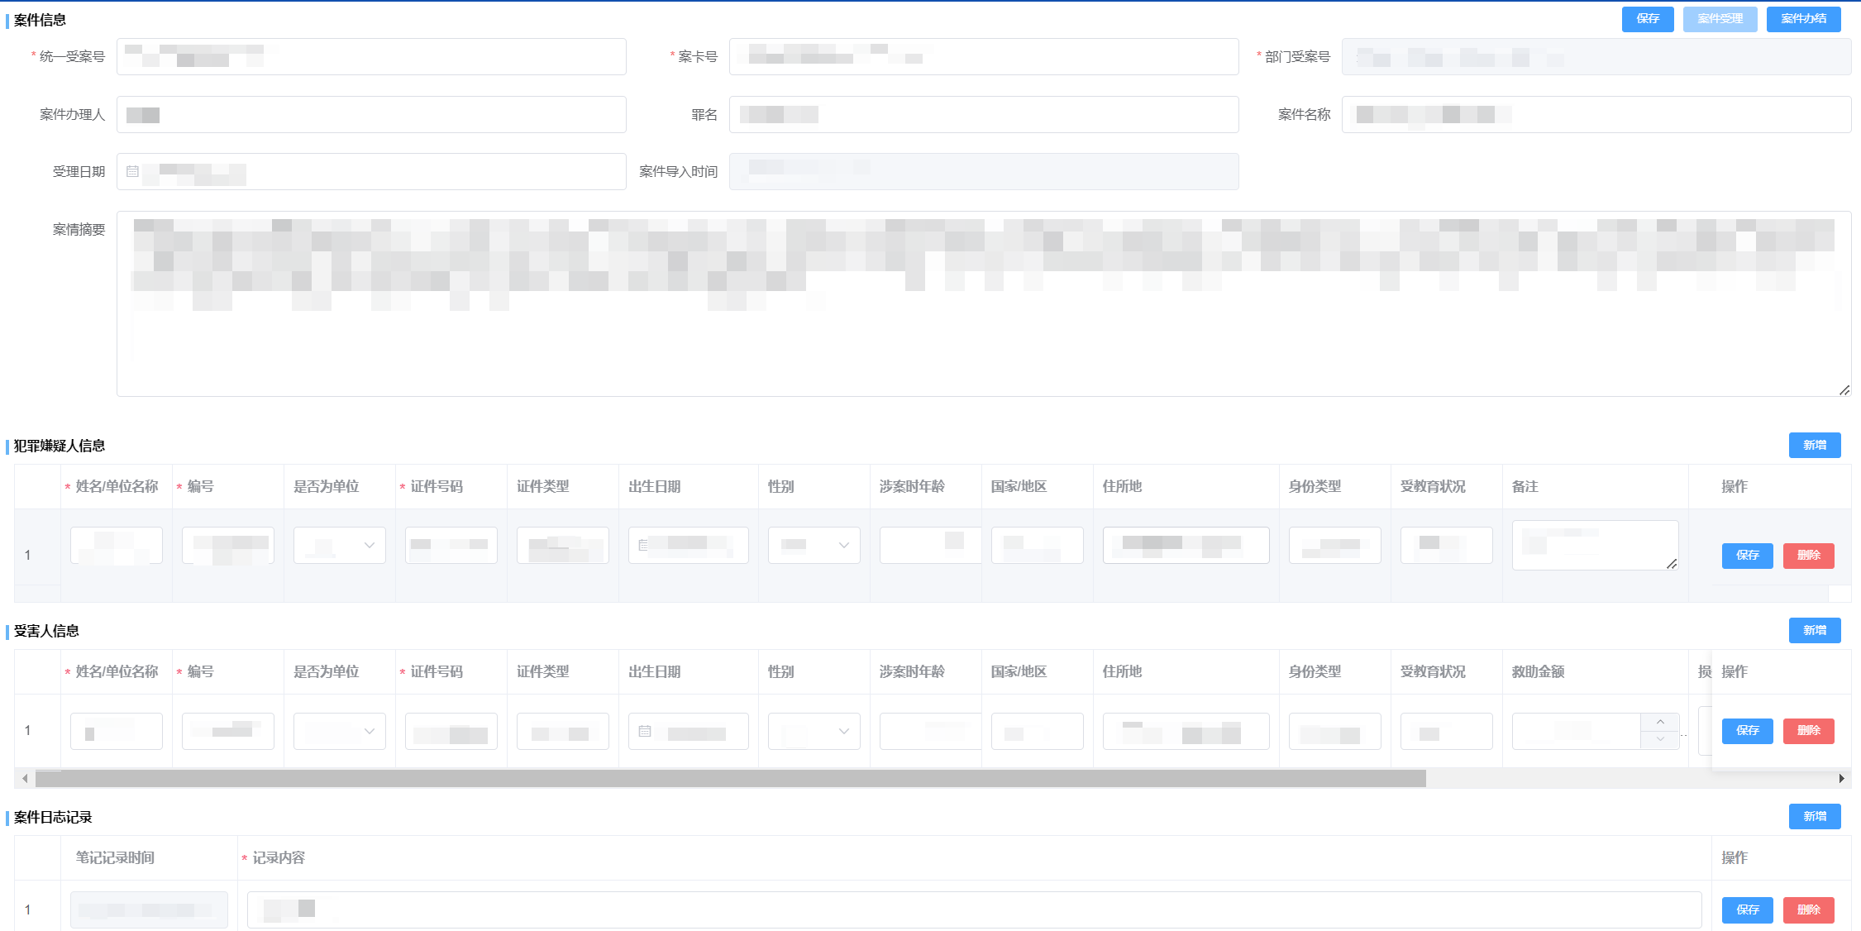Viewport: 1861px width, 931px height.
Task: Click suspect 国家/地区 input
Action: click(x=1038, y=545)
